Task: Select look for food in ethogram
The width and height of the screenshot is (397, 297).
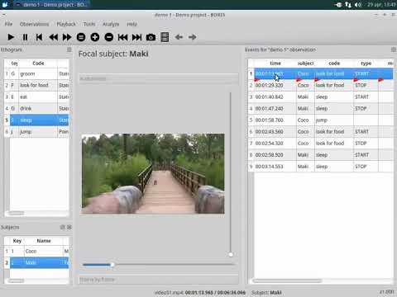Action: pos(36,85)
